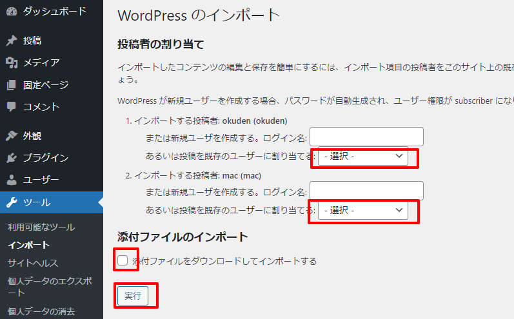Open user assignment dropdown for okuden
Screen dimensions: 514x319
click(x=362, y=157)
